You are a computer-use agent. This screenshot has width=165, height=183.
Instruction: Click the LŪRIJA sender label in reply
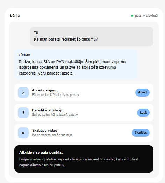[24, 55]
